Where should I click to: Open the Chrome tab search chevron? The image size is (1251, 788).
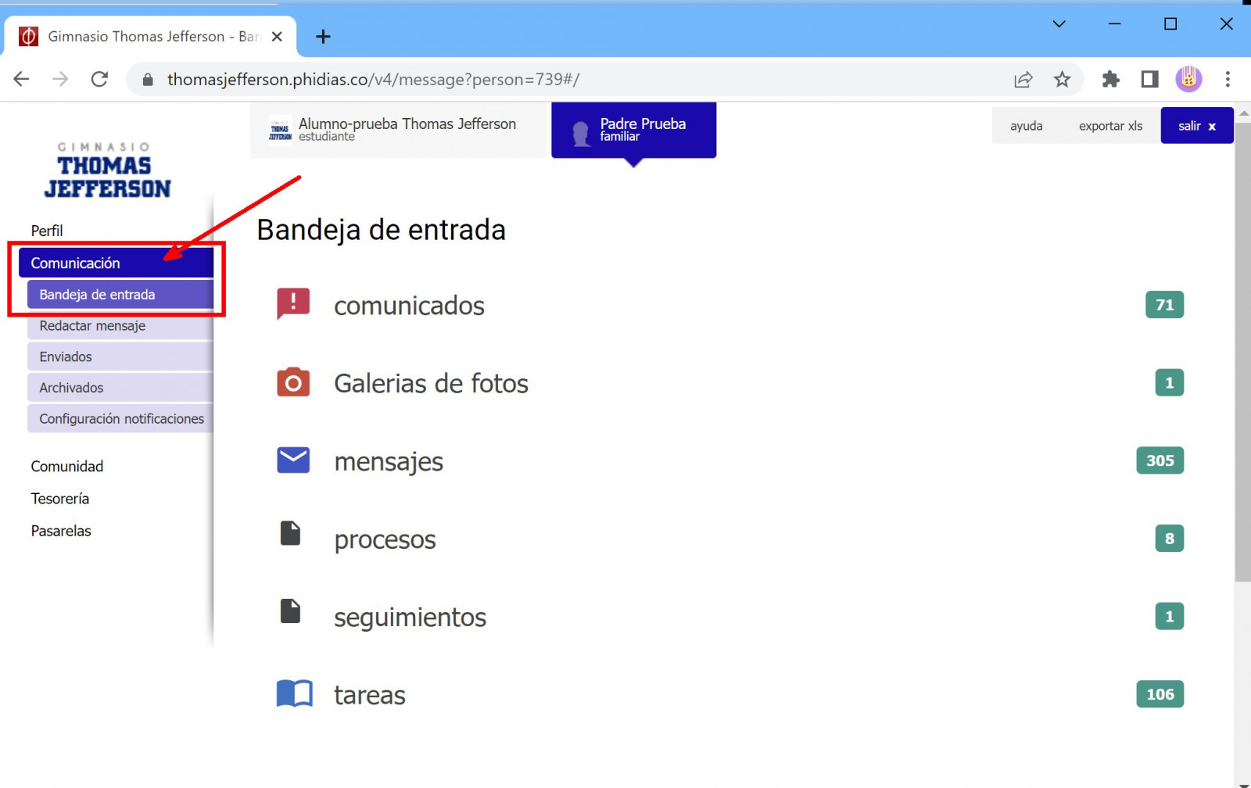click(x=1059, y=24)
